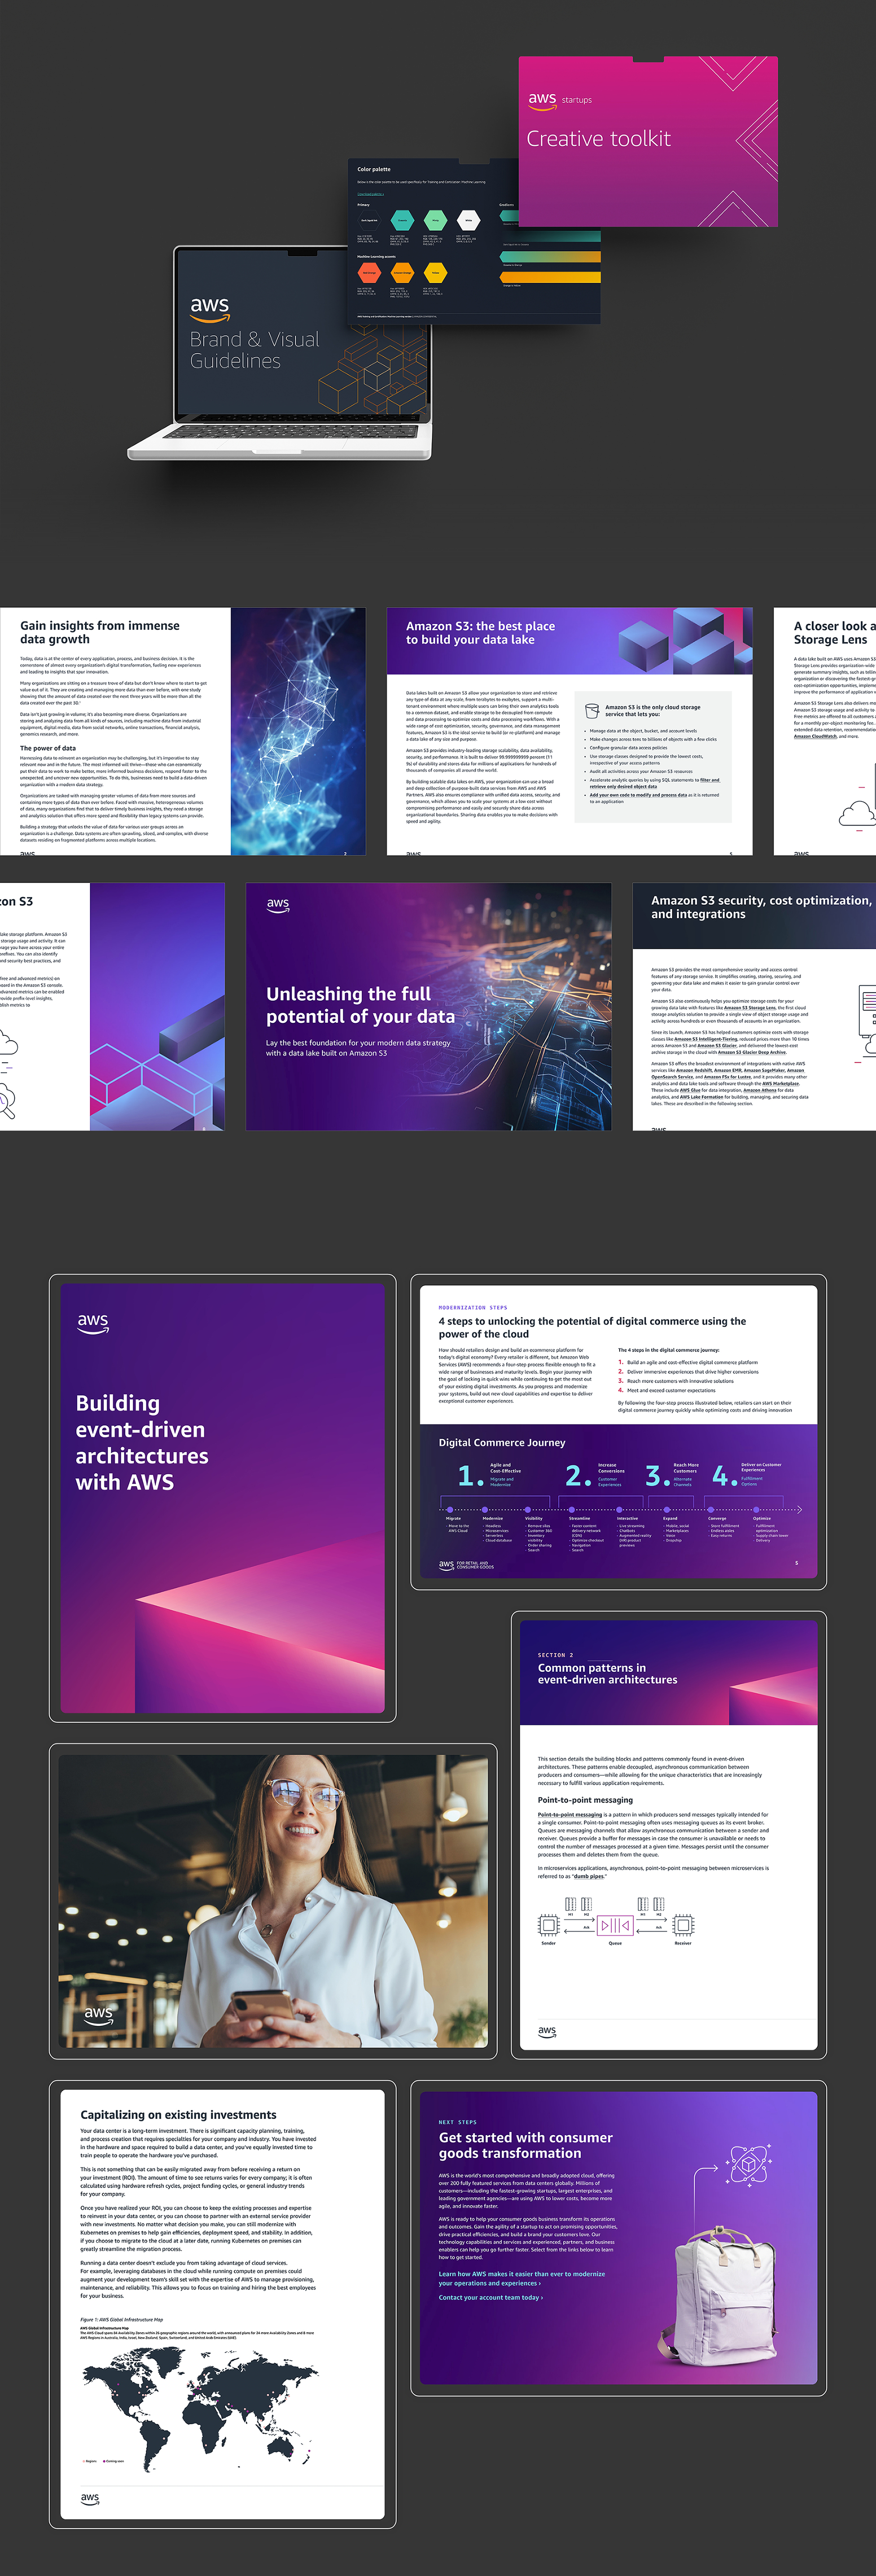Click the Queue icon in messaging diagram
The height and width of the screenshot is (2576, 876).
tap(615, 1925)
